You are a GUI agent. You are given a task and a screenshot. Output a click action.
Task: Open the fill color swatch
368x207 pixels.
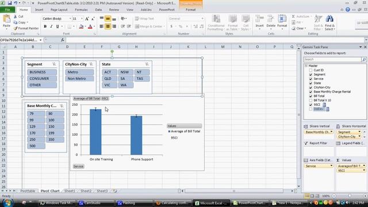81,26
